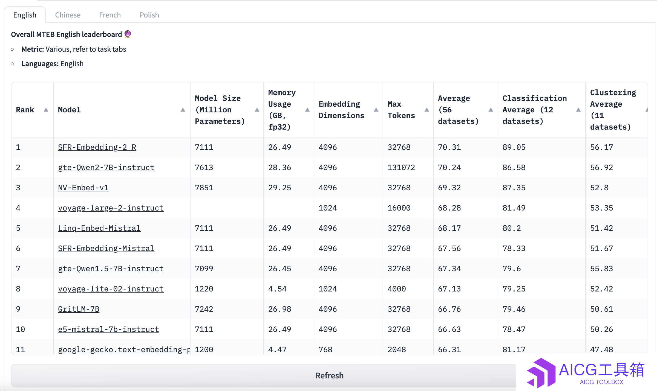Image resolution: width=657 pixels, height=391 pixels.
Task: Select rank 10 cell
Action: coord(32,329)
